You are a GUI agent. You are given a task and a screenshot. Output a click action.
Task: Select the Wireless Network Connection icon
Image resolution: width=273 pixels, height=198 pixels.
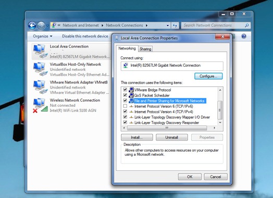click(x=40, y=105)
